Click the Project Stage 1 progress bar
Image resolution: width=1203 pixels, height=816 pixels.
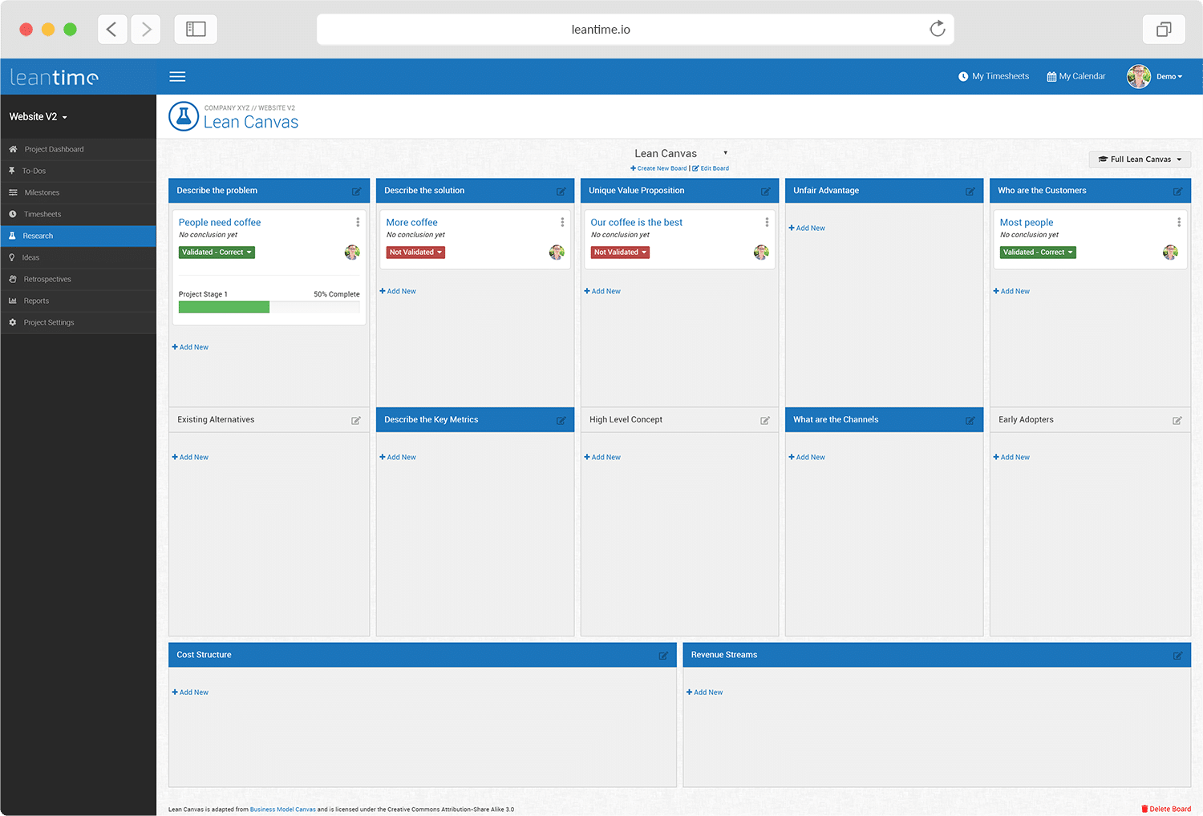269,307
